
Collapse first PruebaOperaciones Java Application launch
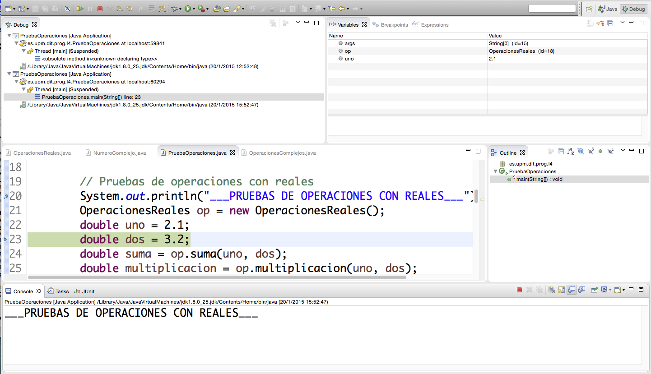[9, 36]
